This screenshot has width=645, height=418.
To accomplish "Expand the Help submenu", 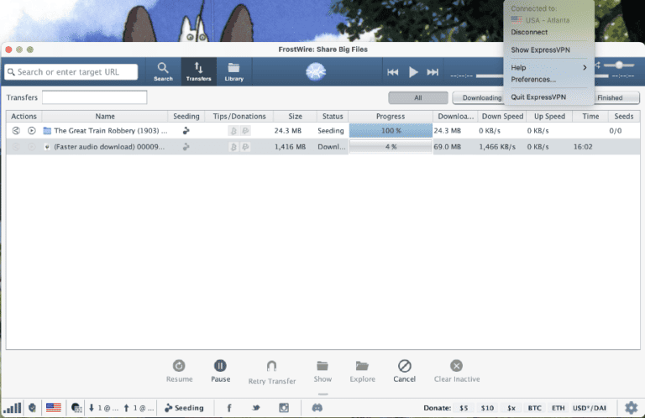I will 549,67.
